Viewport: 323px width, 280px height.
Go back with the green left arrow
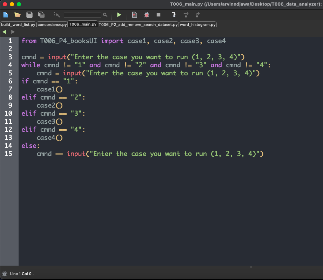4,32
